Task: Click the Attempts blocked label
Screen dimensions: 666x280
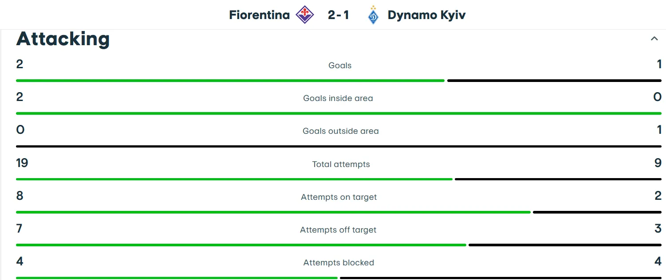Action: [x=339, y=263]
